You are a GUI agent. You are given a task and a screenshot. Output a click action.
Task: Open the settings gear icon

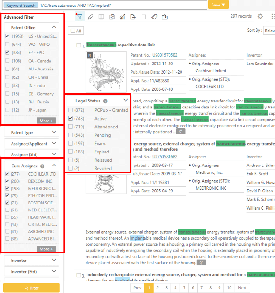260,16
